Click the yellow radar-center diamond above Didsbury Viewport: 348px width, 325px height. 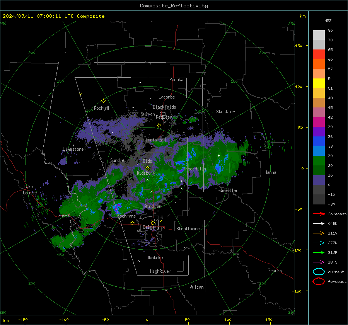coord(147,168)
